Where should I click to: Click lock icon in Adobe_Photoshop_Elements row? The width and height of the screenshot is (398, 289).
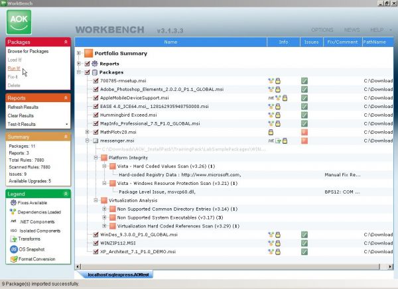pos(278,89)
